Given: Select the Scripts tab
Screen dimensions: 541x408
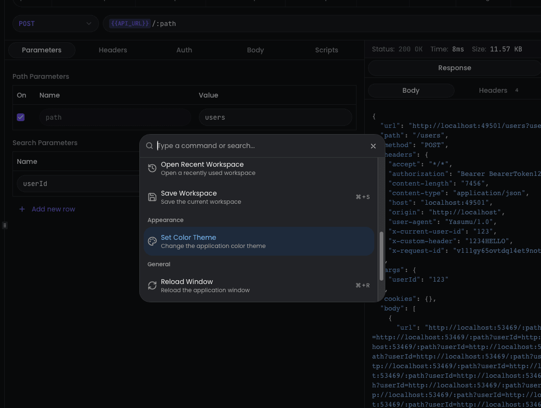Looking at the screenshot, I should [326, 49].
